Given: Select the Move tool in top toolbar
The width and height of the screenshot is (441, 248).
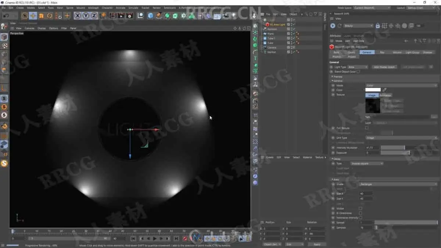Looking at the screenshot, I should pos(33,16).
